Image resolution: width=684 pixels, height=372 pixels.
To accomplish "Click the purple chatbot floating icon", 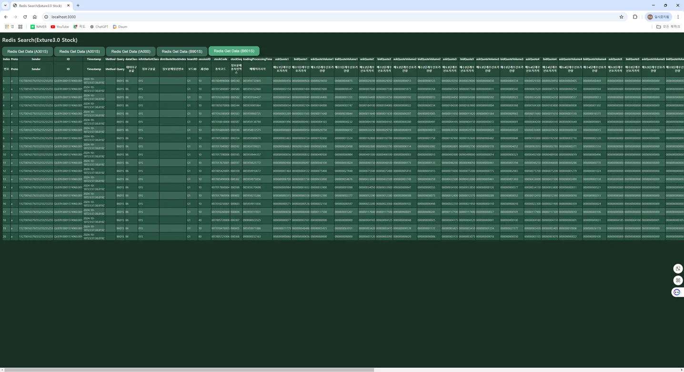I will (677, 292).
